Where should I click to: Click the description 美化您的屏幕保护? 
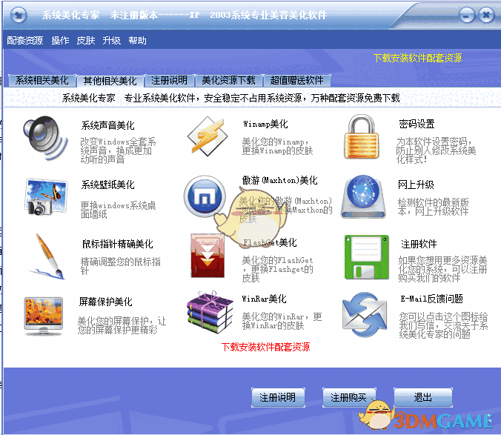point(122,325)
